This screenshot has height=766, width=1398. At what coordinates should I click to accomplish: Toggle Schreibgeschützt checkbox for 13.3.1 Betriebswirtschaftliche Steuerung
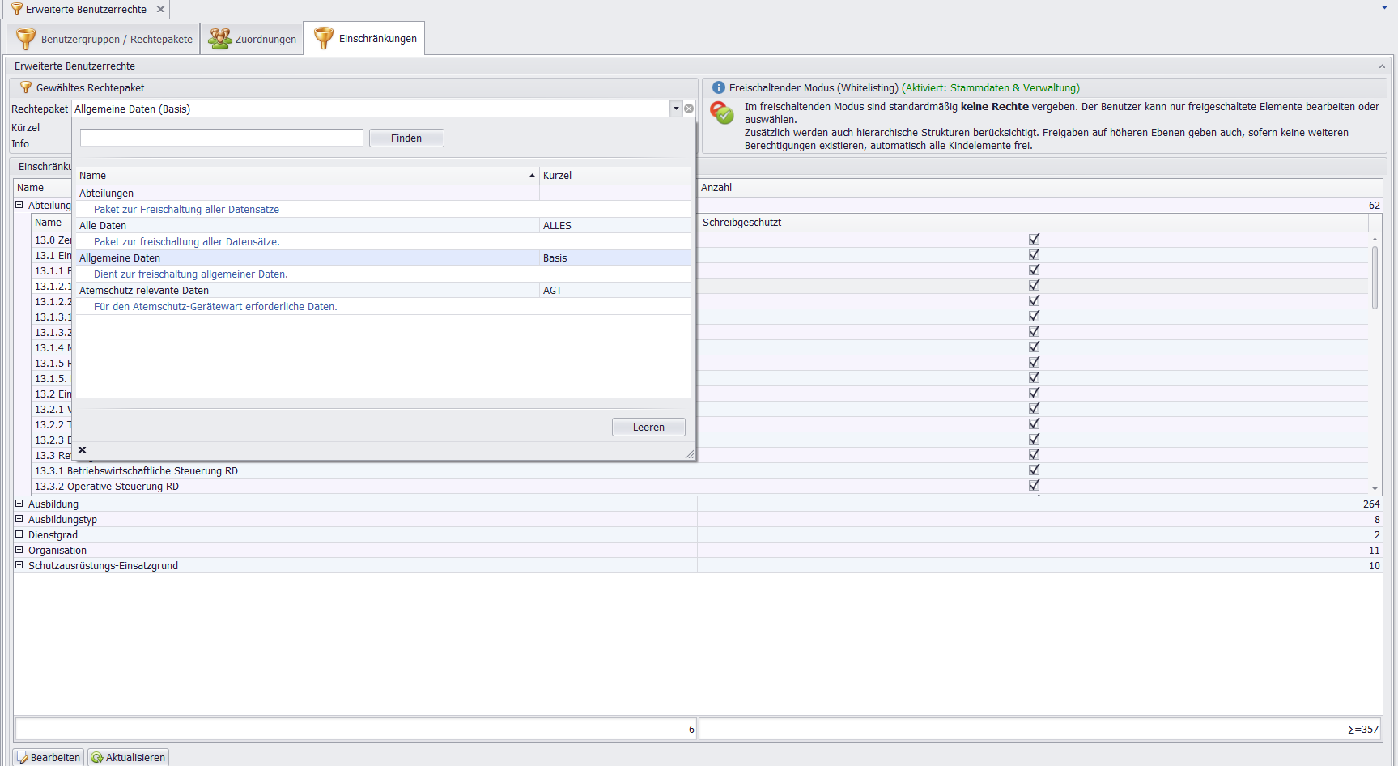tap(1034, 470)
